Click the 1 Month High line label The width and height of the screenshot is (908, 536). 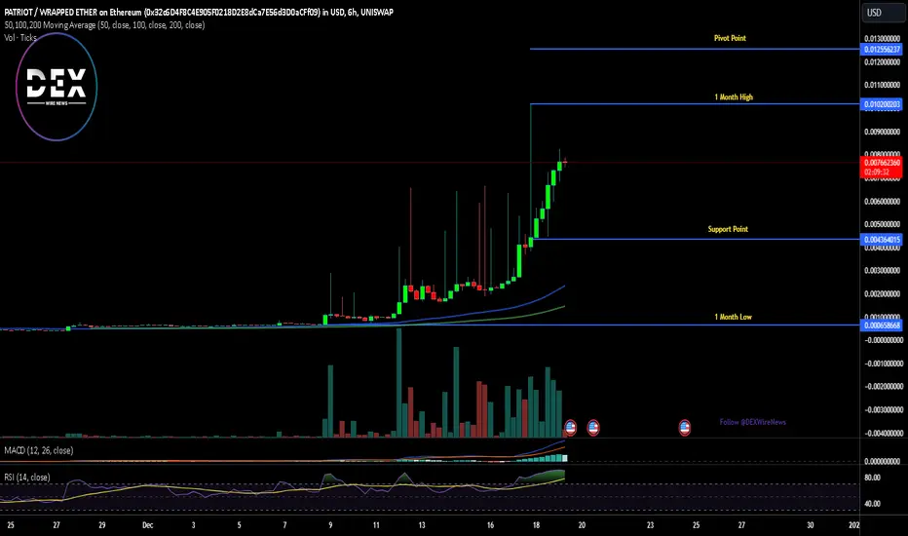coord(734,96)
